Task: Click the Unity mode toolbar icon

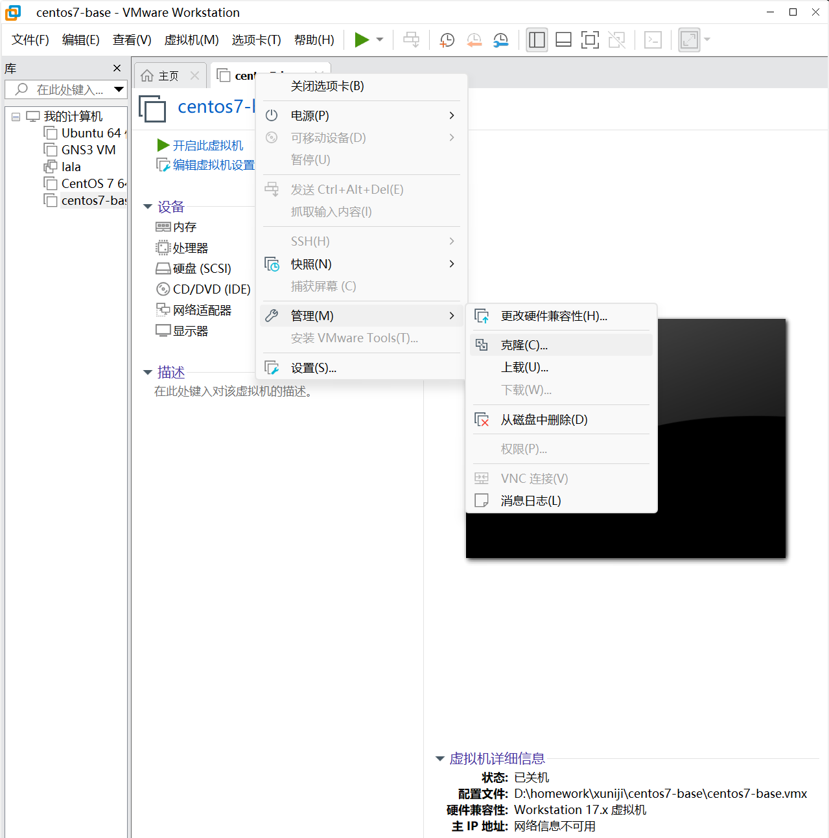Action: pyautogui.click(x=617, y=40)
